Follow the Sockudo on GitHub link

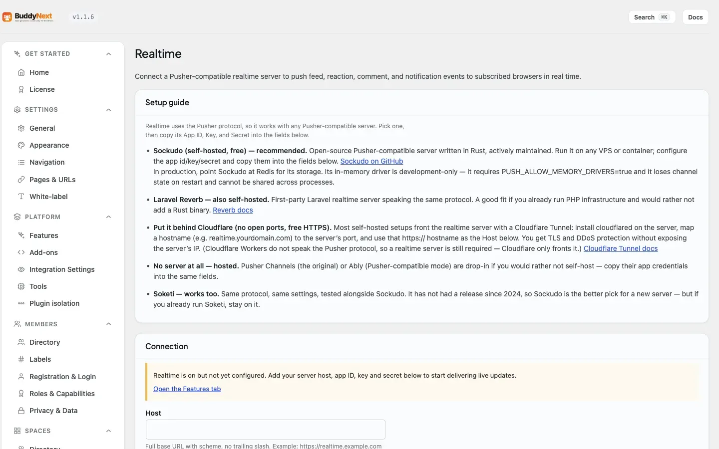tap(371, 161)
